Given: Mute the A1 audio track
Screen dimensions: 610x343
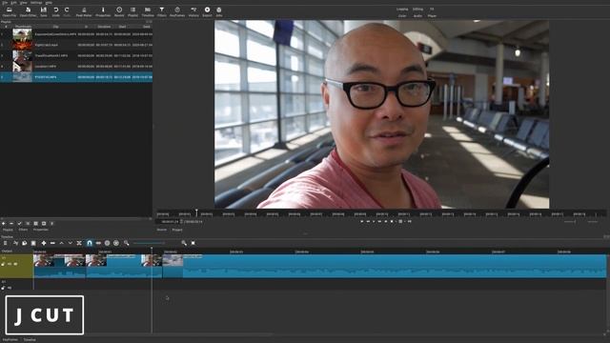Looking at the screenshot, I should (10, 288).
